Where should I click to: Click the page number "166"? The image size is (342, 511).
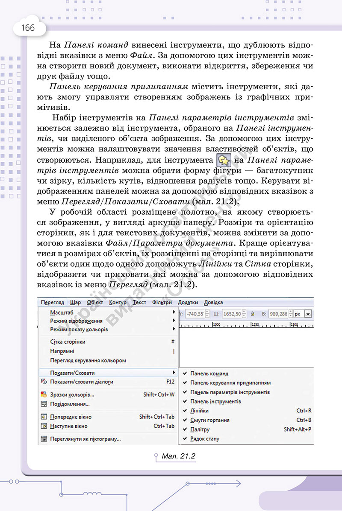(28, 28)
